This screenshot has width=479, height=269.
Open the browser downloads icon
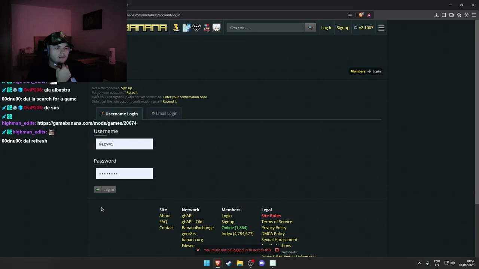point(436,15)
